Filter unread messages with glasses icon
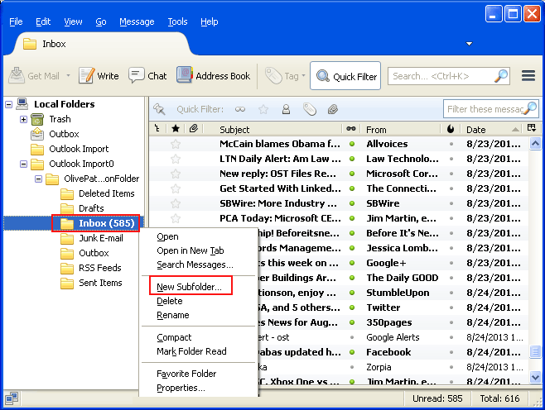 (240, 109)
